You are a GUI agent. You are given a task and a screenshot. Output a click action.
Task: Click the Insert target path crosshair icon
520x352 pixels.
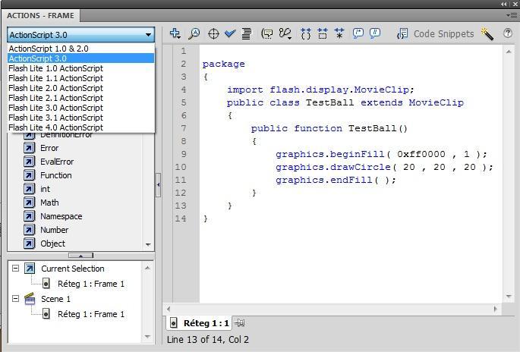point(213,33)
